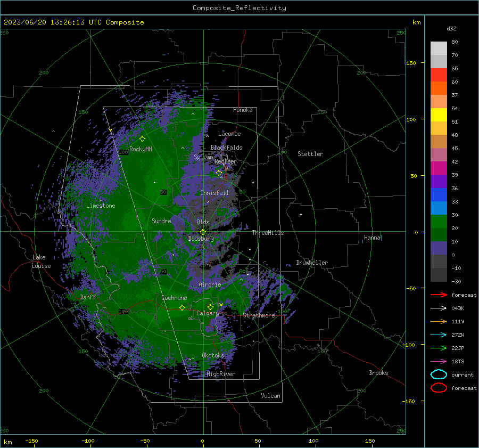Click the Lacombe city label

pyautogui.click(x=229, y=134)
